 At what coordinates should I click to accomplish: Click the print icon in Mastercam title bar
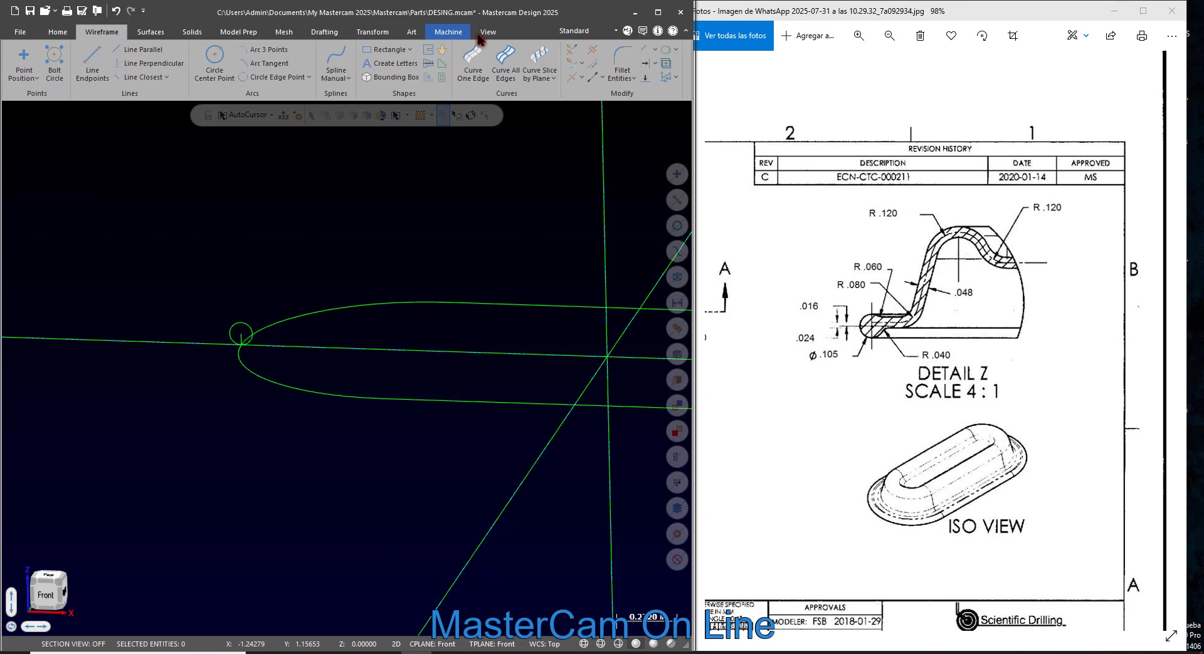tap(66, 11)
